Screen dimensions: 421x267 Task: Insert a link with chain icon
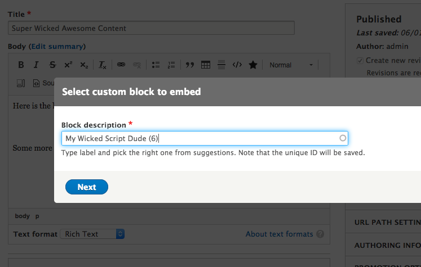click(121, 65)
